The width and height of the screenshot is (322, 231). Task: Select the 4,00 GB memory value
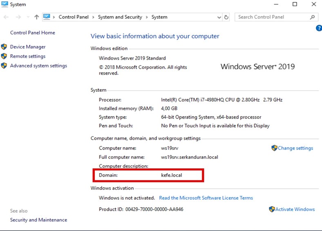pyautogui.click(x=169, y=108)
